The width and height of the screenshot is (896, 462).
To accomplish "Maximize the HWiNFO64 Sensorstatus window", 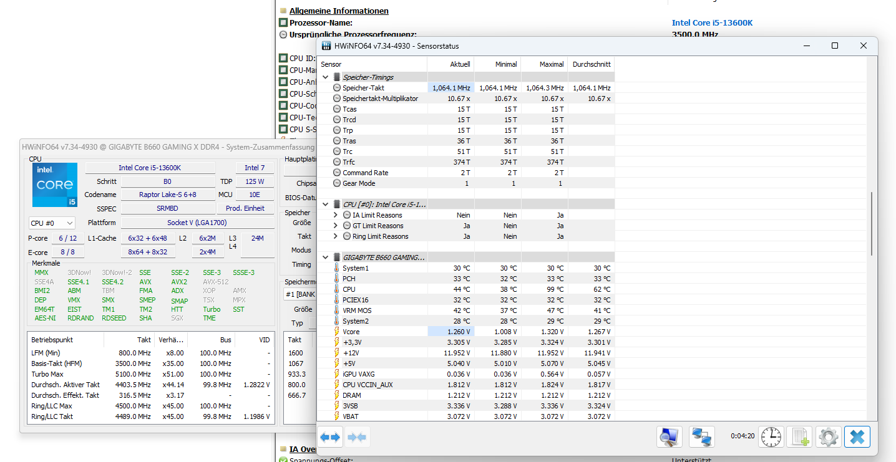I will pyautogui.click(x=835, y=46).
